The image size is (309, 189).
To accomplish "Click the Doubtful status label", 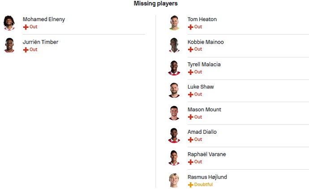I will point(203,185).
